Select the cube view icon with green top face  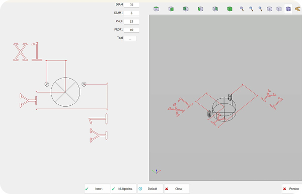click(156, 9)
